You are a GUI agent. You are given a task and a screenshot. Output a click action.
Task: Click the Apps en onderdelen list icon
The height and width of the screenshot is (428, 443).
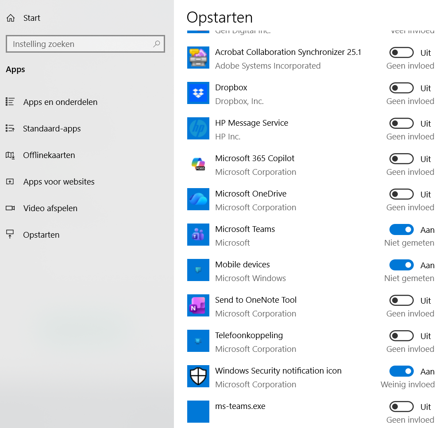pyautogui.click(x=10, y=102)
